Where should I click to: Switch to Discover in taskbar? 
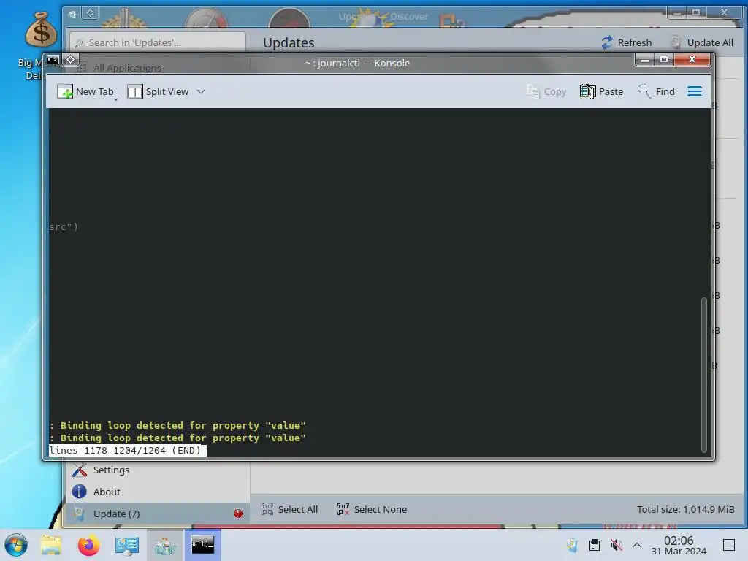point(165,545)
